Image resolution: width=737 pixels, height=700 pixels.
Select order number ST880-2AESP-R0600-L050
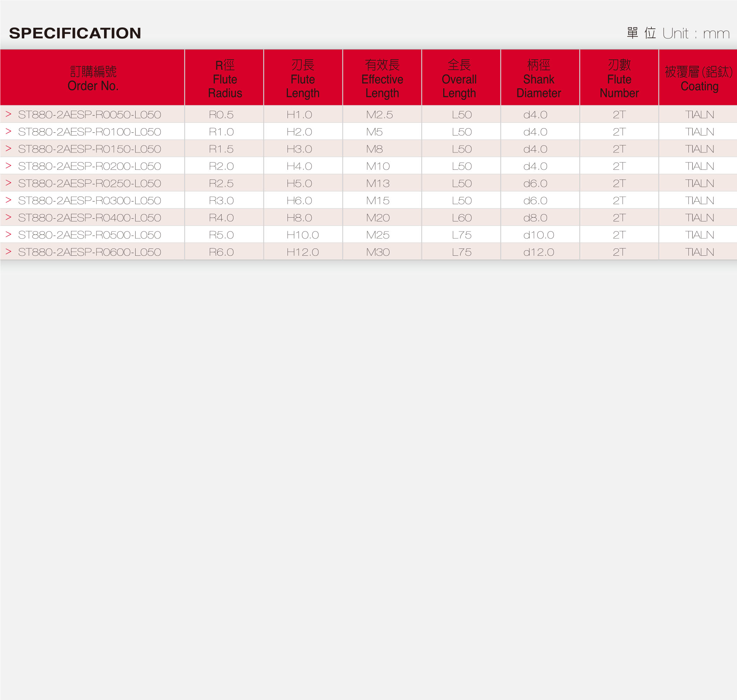tap(89, 252)
